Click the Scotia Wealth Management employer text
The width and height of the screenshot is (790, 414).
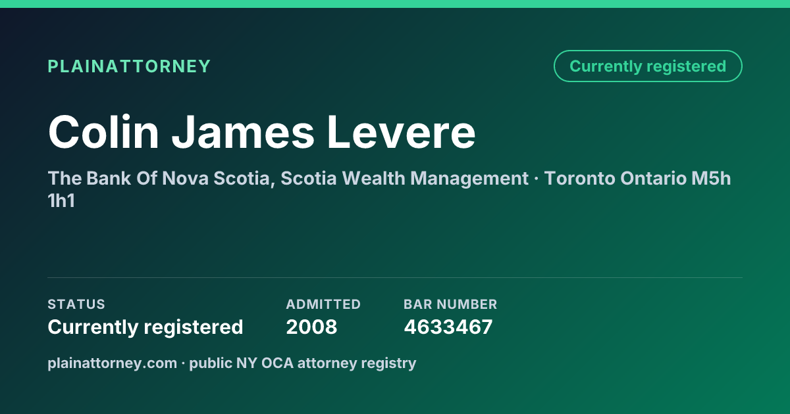(405, 179)
